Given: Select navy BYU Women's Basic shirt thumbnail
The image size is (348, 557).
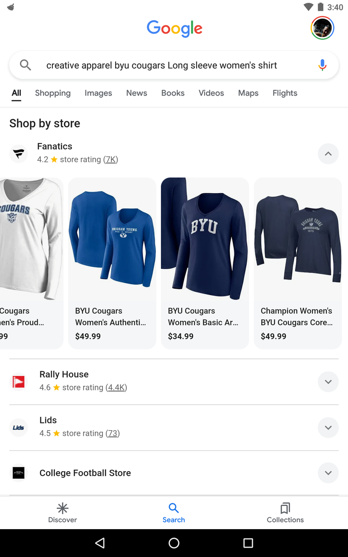Looking at the screenshot, I should (205, 239).
